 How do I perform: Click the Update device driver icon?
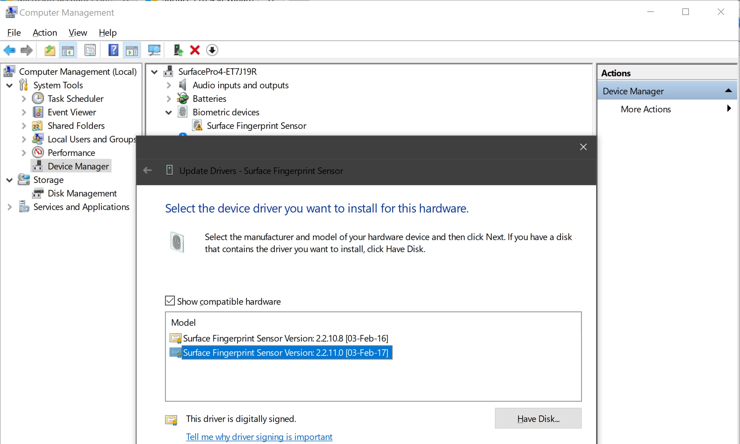[178, 50]
